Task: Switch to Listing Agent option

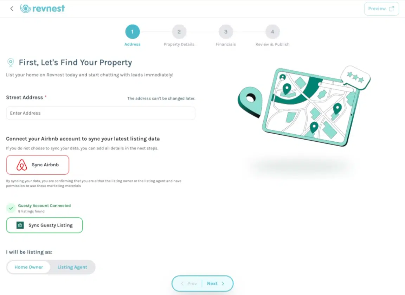Action: [x=72, y=267]
